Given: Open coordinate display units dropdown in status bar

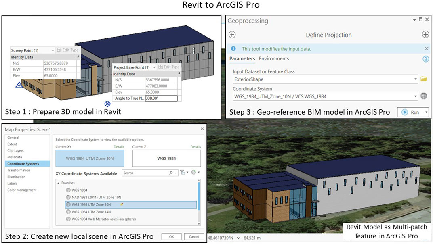Looking at the screenshot, I should tap(238, 238).
